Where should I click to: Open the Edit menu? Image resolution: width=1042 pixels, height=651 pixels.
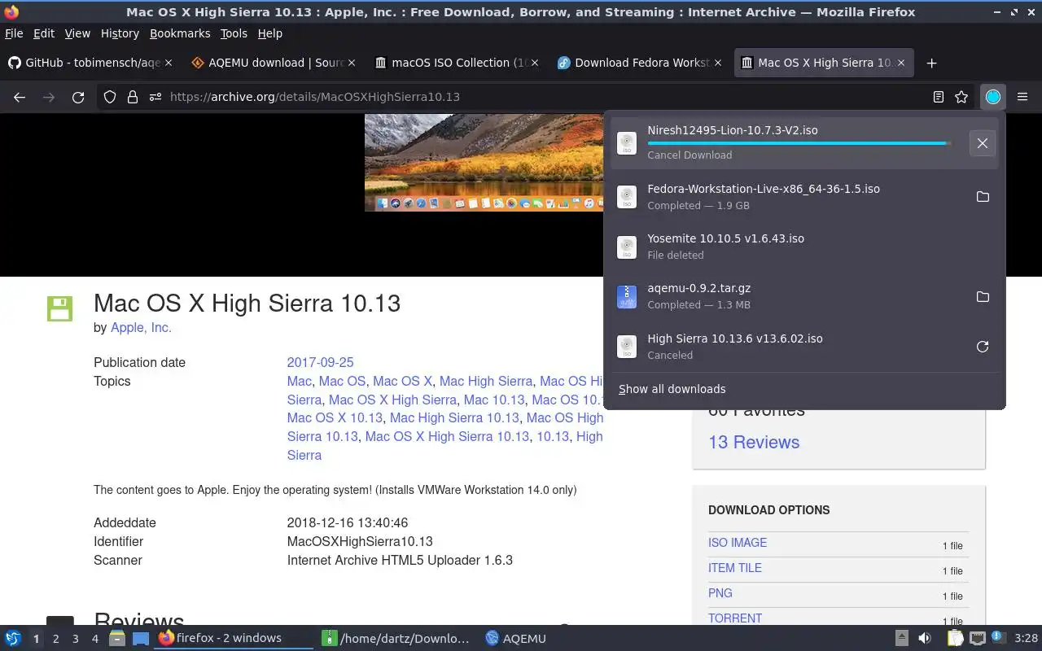click(44, 33)
